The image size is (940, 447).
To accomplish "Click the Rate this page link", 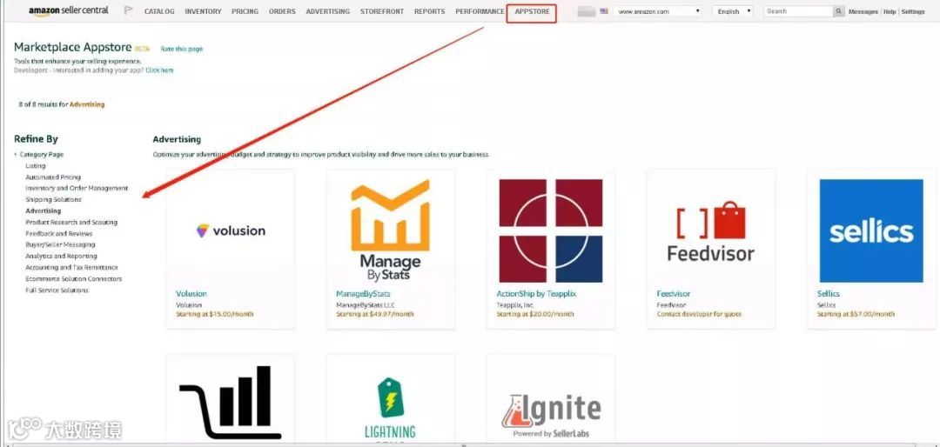I will point(182,49).
